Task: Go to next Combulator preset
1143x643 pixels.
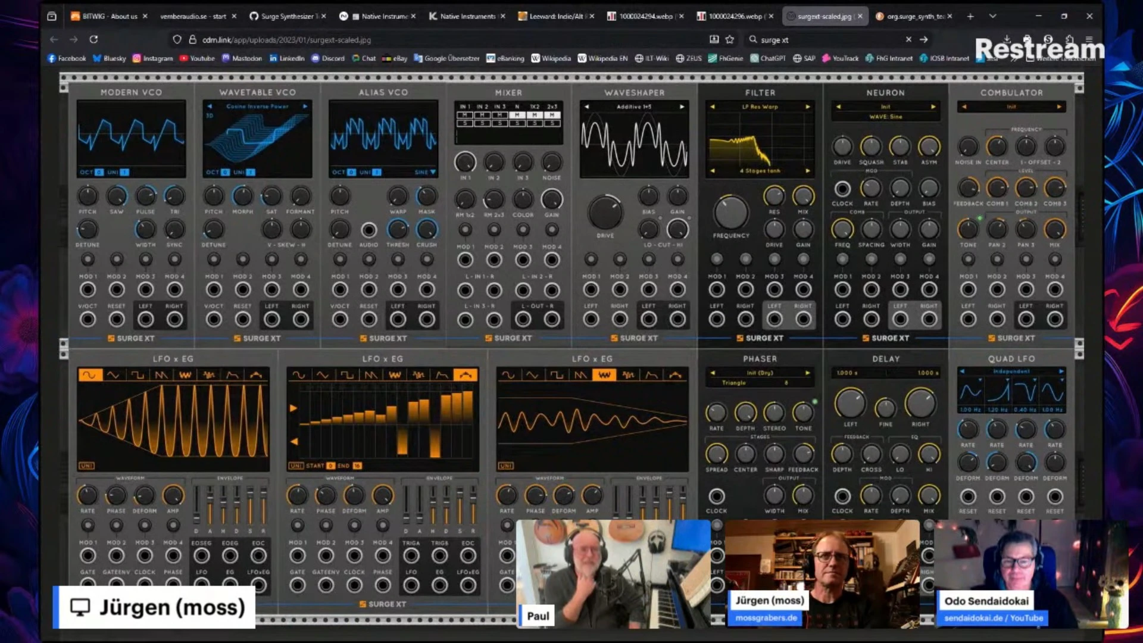Action: (1059, 107)
